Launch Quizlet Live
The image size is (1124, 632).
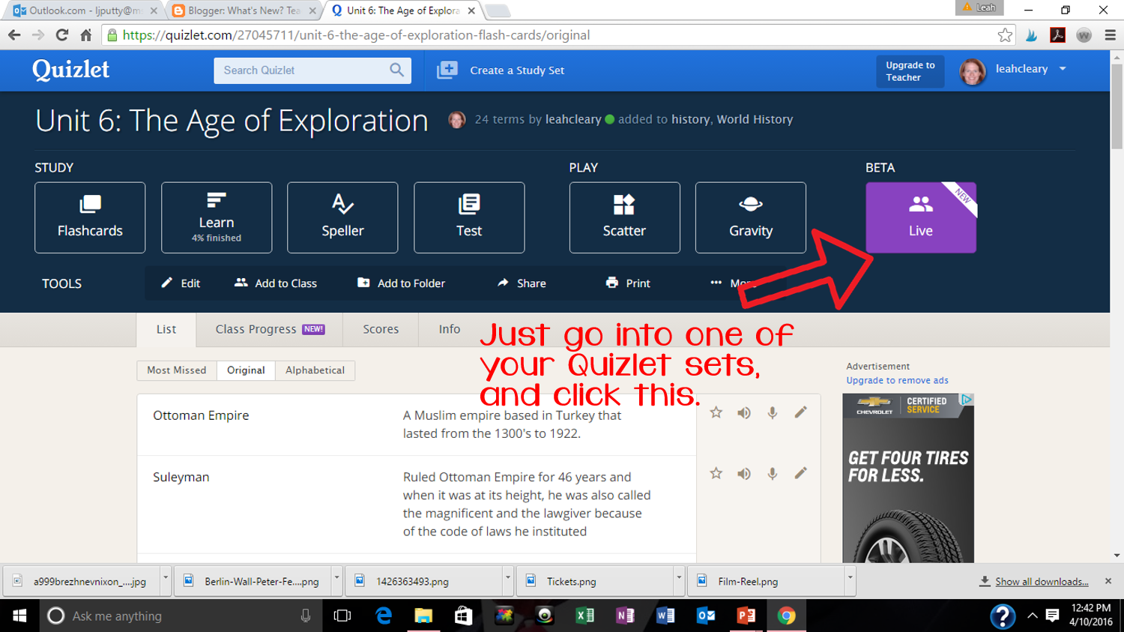pos(921,217)
